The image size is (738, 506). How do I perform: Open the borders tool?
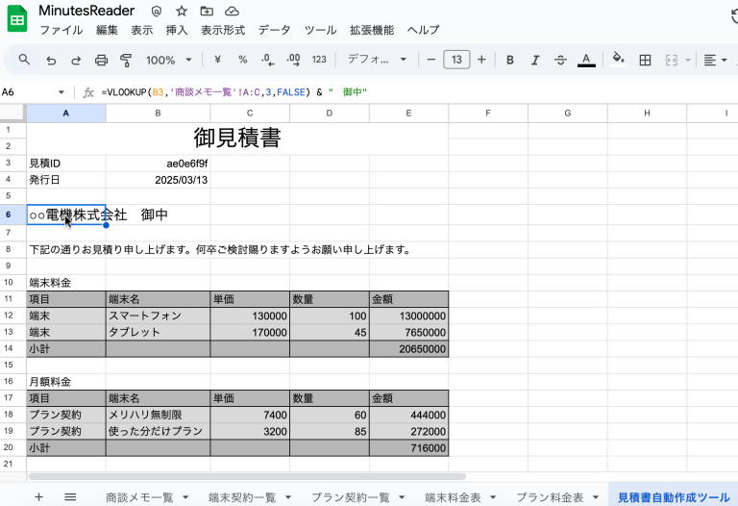pos(646,60)
